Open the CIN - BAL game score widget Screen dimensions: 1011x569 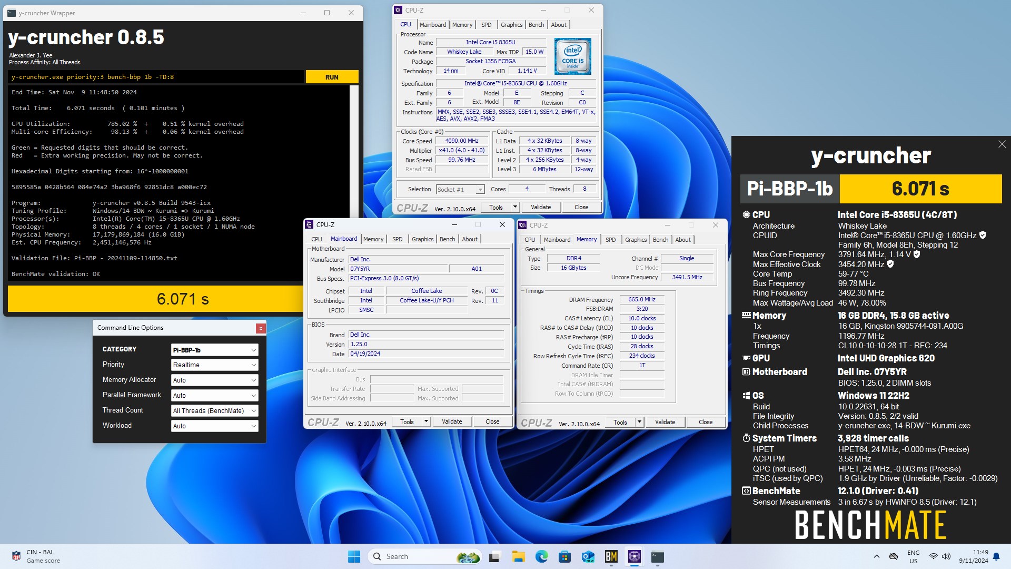pos(36,556)
